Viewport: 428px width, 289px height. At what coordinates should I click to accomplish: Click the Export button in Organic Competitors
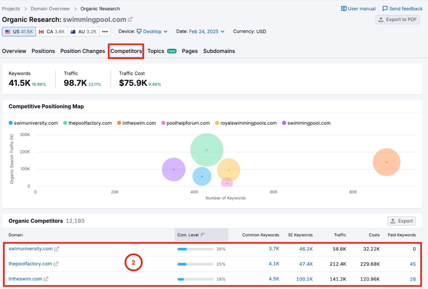pos(402,221)
